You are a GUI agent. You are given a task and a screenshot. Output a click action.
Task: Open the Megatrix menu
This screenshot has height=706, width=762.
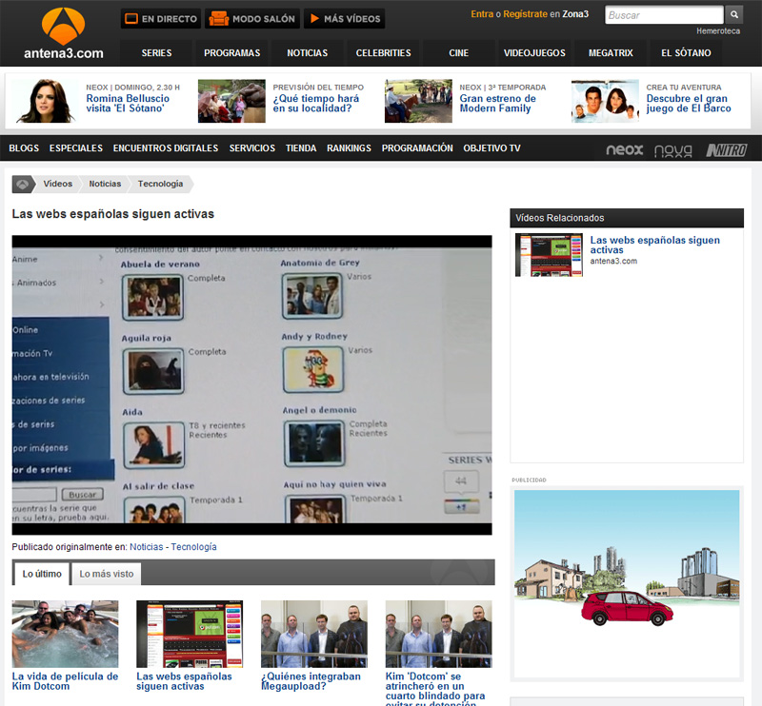tap(611, 53)
